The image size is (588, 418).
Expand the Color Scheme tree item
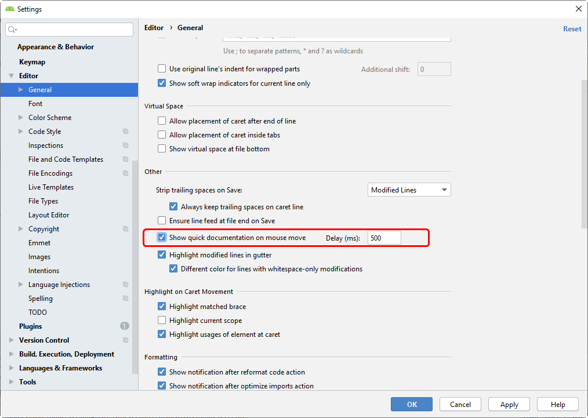click(20, 117)
